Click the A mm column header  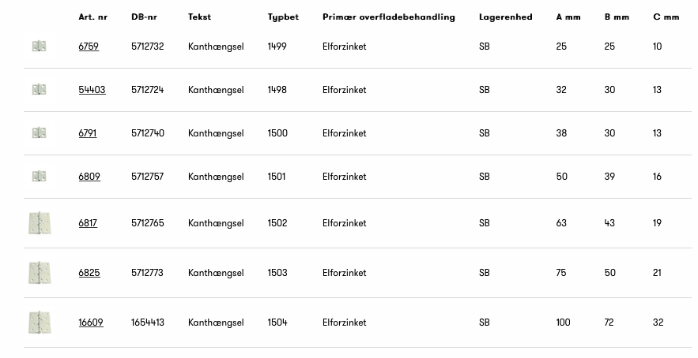pyautogui.click(x=568, y=17)
